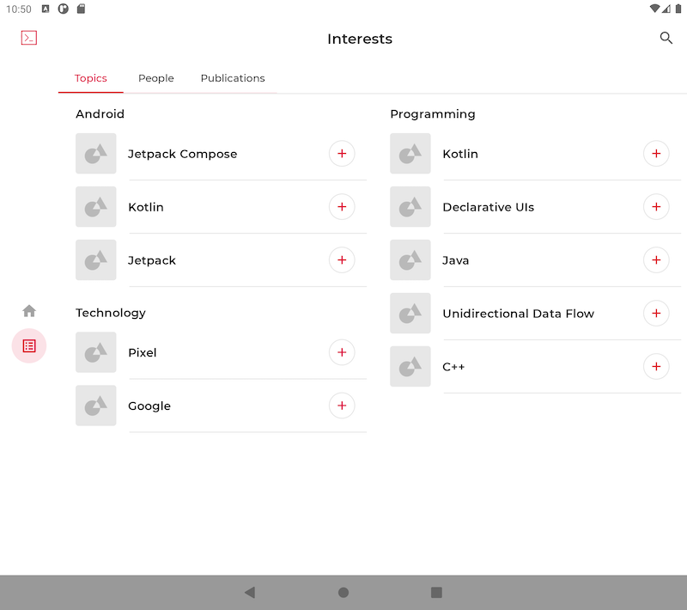687x610 pixels.
Task: Click Unidirectional Data Flow thumbnail
Action: [410, 314]
